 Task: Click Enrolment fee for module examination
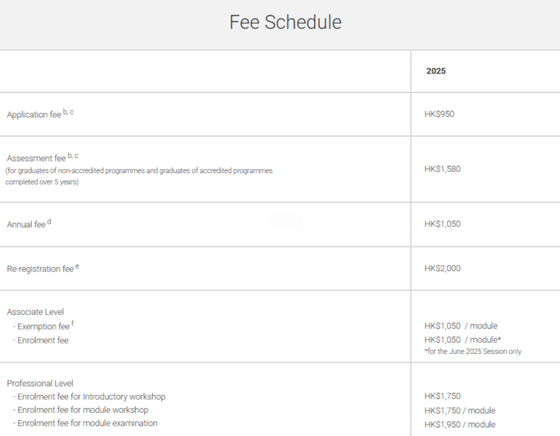[85, 423]
